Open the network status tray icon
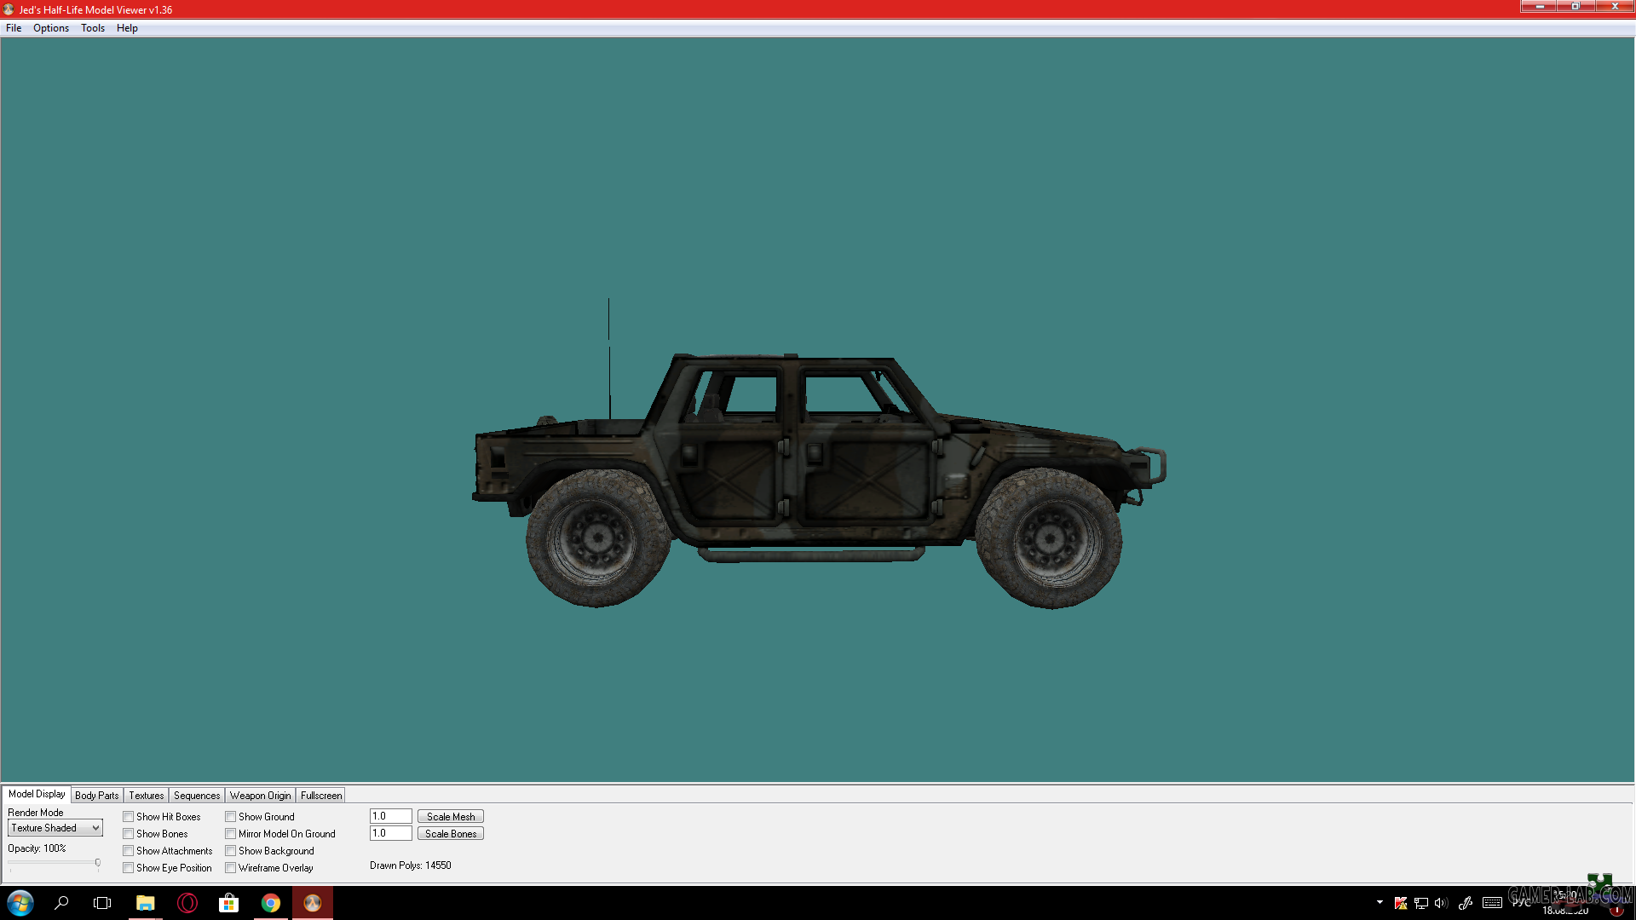Viewport: 1636px width, 920px height. tap(1420, 903)
